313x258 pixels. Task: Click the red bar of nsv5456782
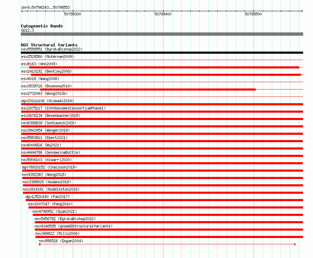click(x=169, y=222)
